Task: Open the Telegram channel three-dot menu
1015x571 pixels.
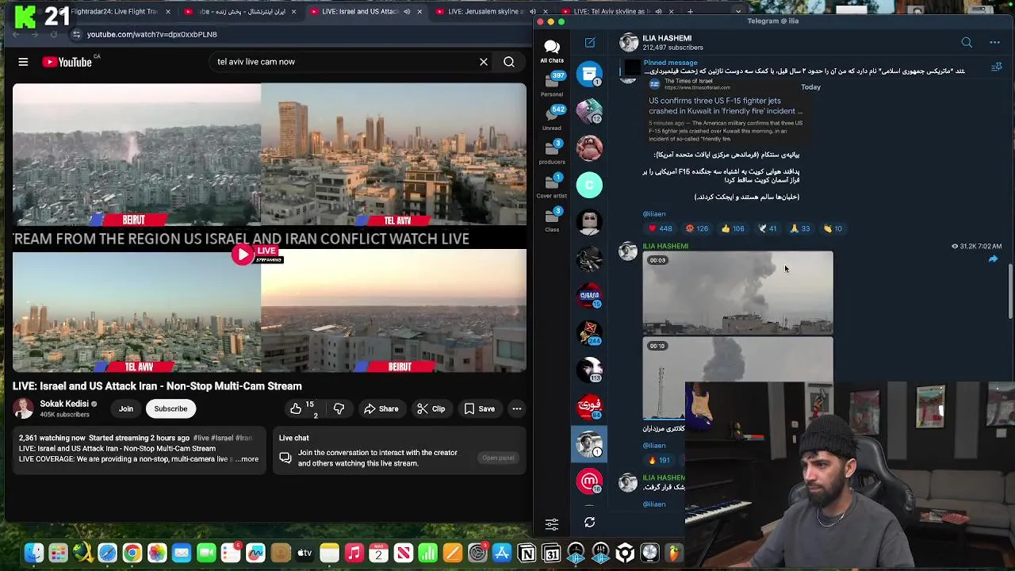Action: point(994,43)
